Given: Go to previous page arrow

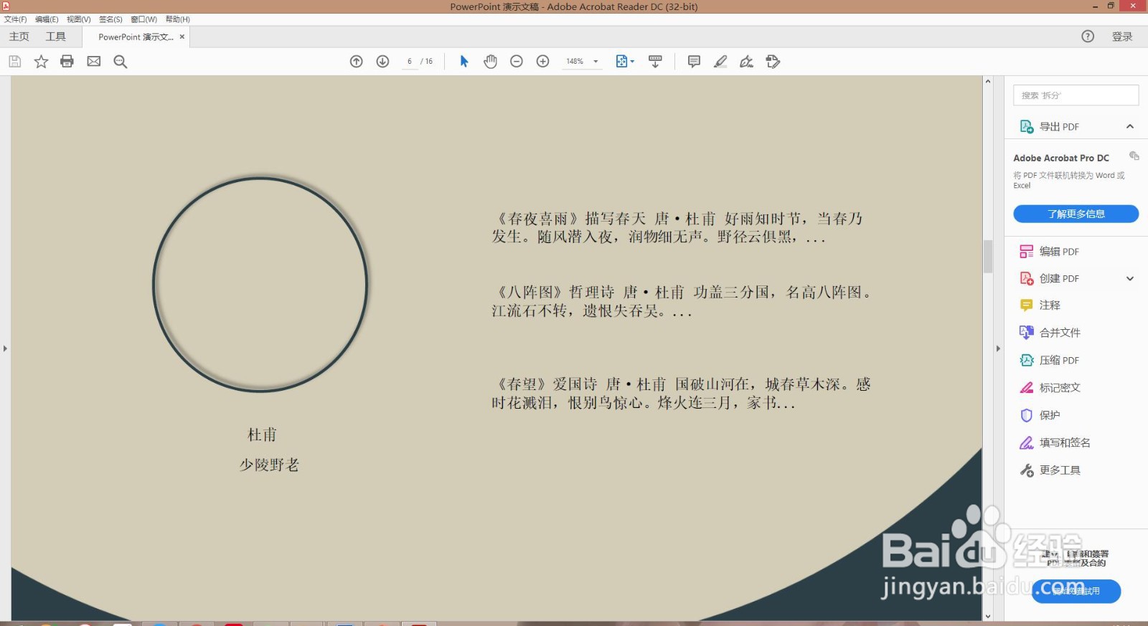Looking at the screenshot, I should [x=357, y=62].
